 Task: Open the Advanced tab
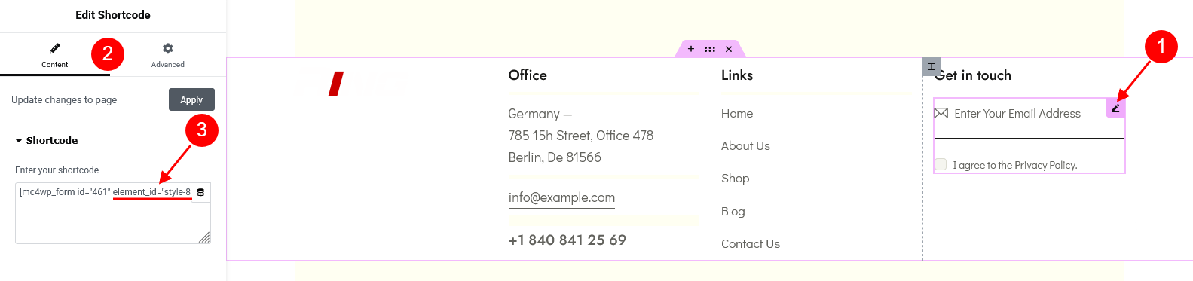pyautogui.click(x=168, y=55)
